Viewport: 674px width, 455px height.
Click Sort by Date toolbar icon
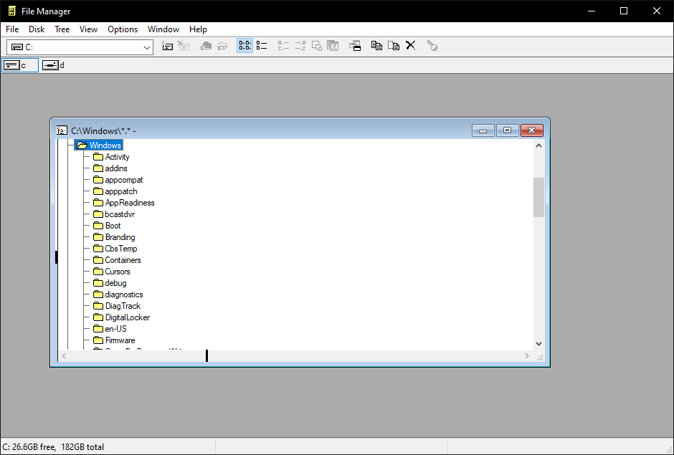[x=333, y=46]
